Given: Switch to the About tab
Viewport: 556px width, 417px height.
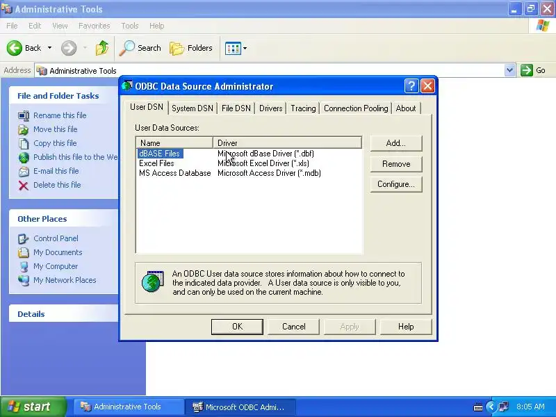Looking at the screenshot, I should coord(406,108).
